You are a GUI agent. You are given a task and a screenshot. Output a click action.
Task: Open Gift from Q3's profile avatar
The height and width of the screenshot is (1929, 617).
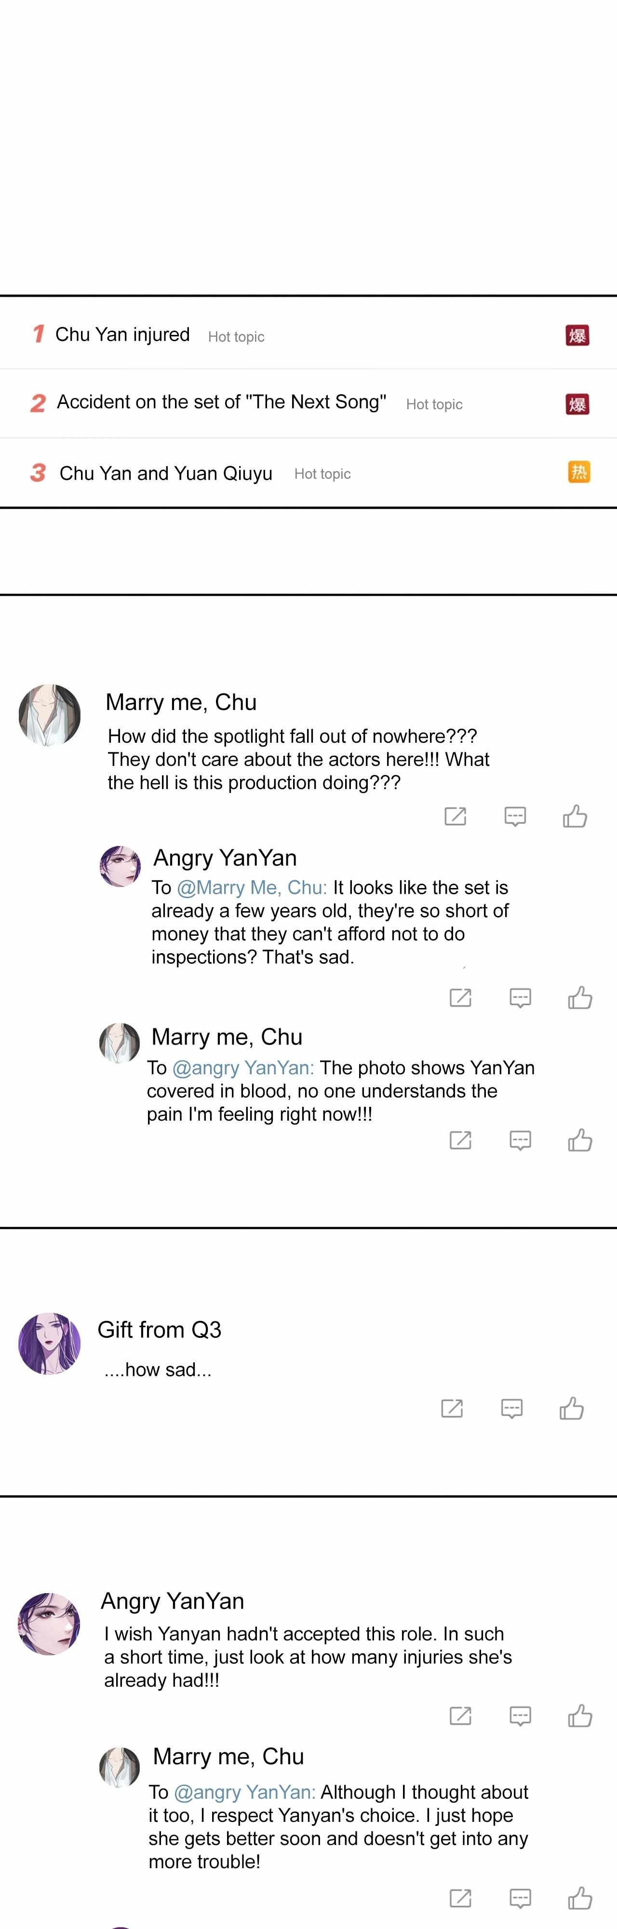click(x=49, y=1344)
